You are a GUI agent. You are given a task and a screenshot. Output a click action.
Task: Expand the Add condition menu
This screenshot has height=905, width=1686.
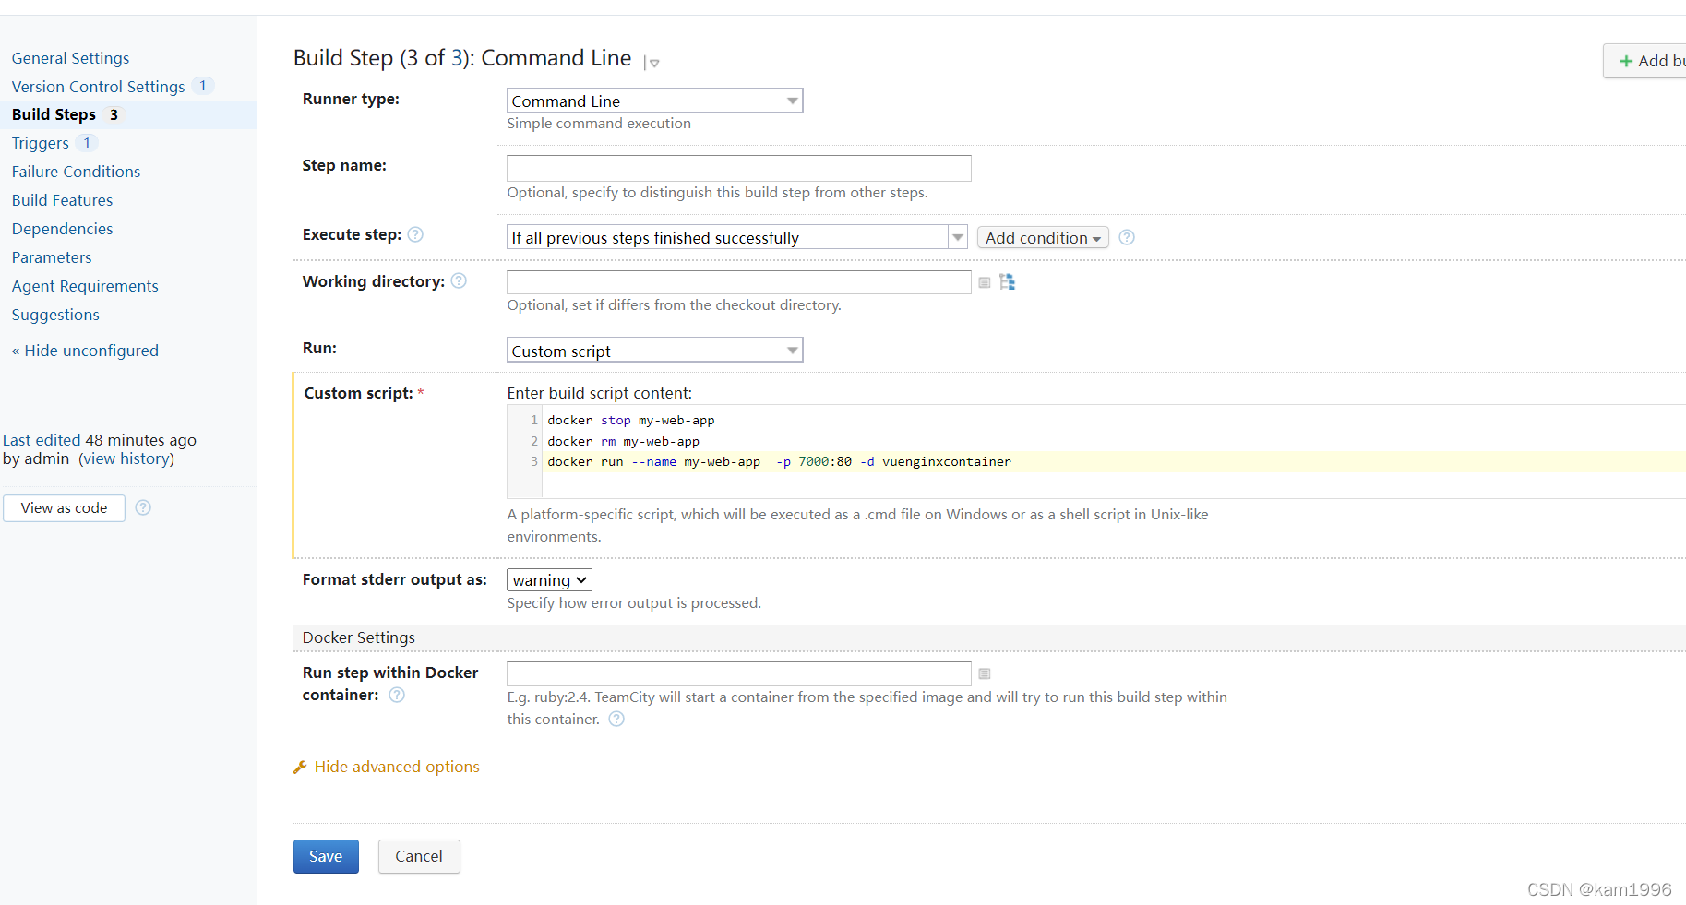tap(1043, 237)
